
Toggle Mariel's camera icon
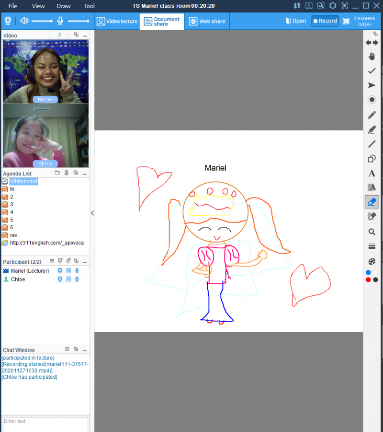(x=60, y=271)
